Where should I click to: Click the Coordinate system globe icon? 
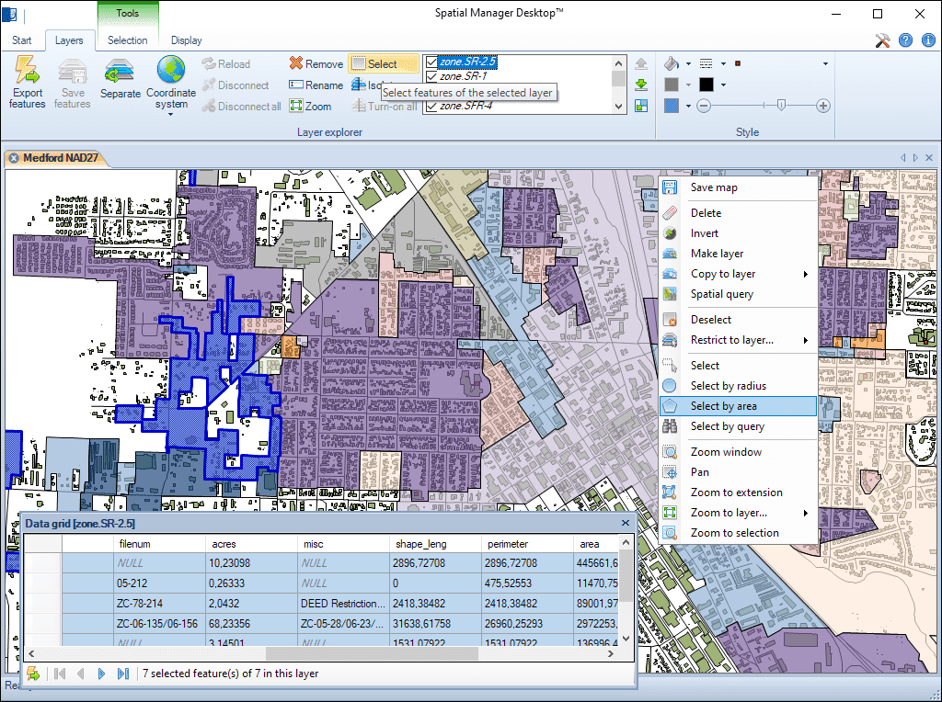[171, 70]
